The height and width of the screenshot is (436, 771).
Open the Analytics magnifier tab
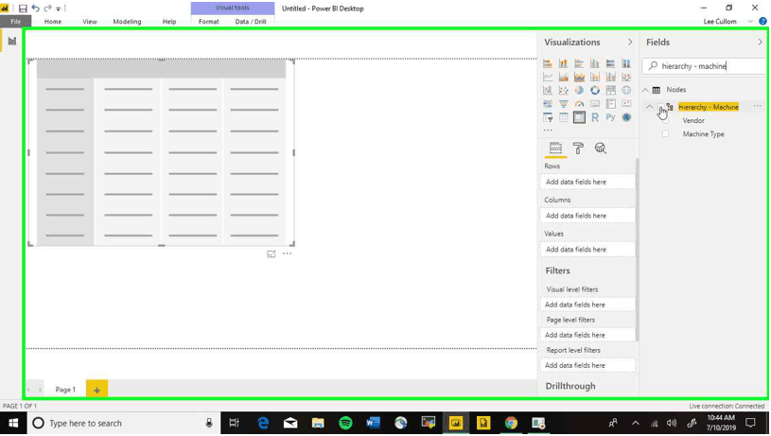pos(600,148)
